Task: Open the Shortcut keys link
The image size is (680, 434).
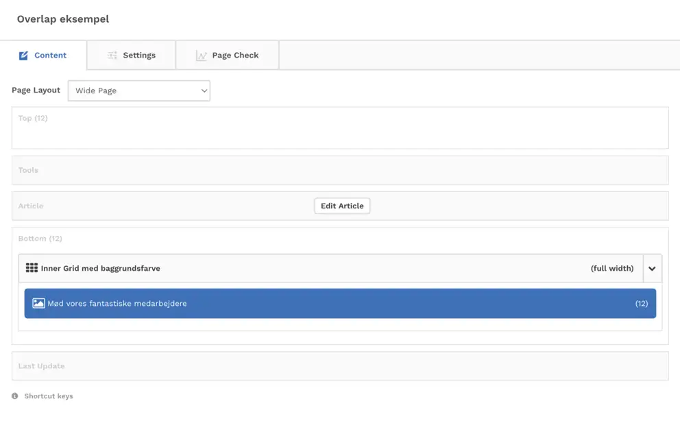Action: click(x=49, y=396)
